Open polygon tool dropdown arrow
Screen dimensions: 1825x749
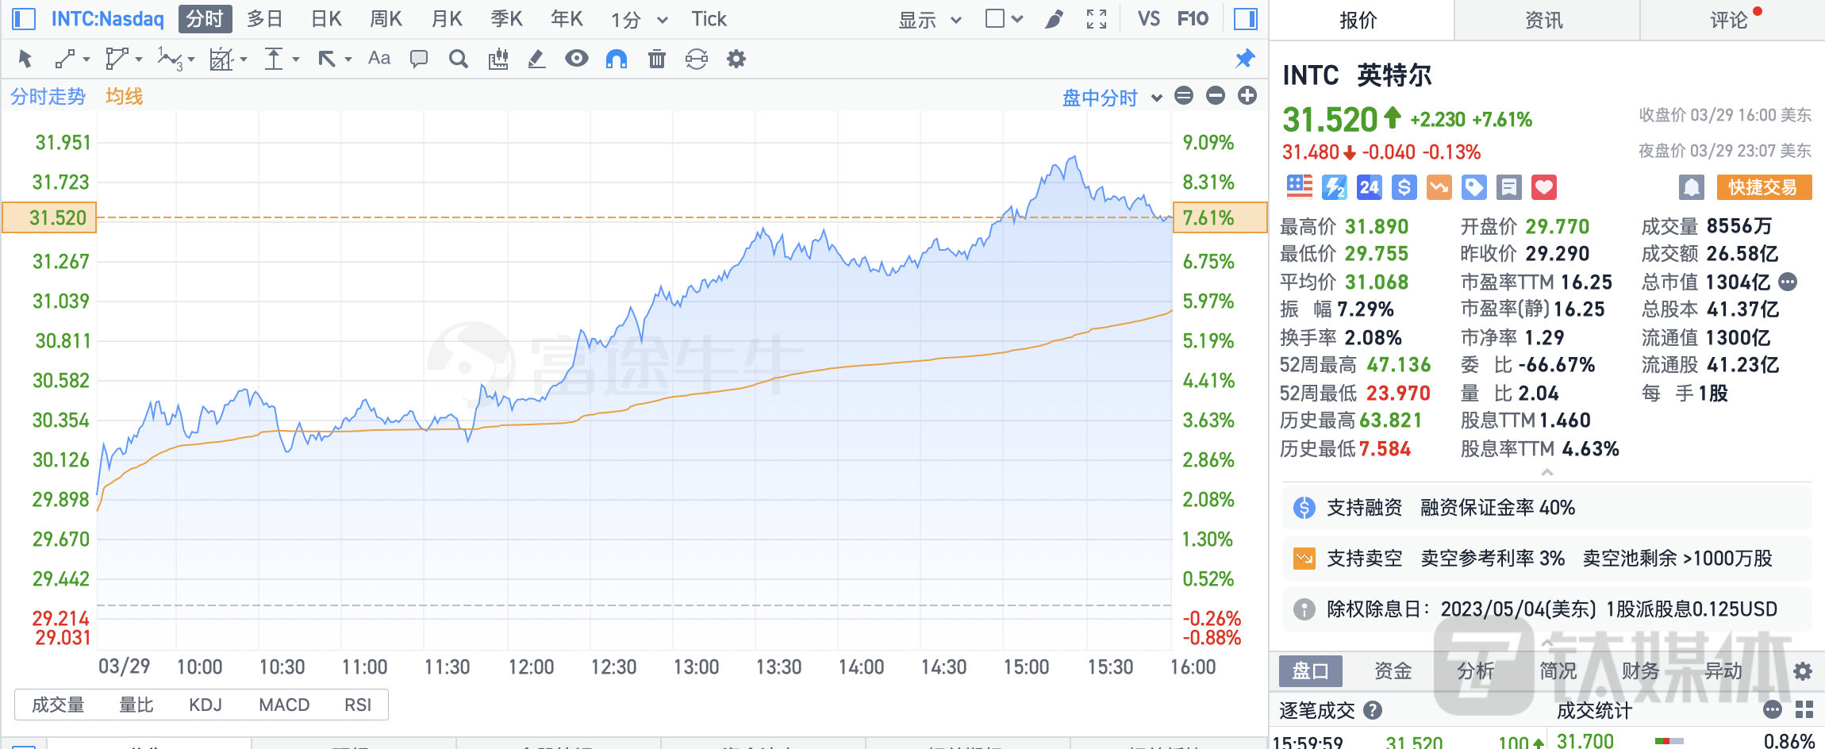[x=139, y=60]
